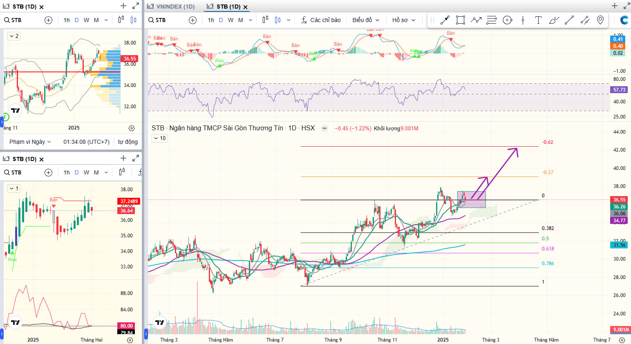Switch main chart to D interval
The height and width of the screenshot is (344, 631).
[221, 20]
